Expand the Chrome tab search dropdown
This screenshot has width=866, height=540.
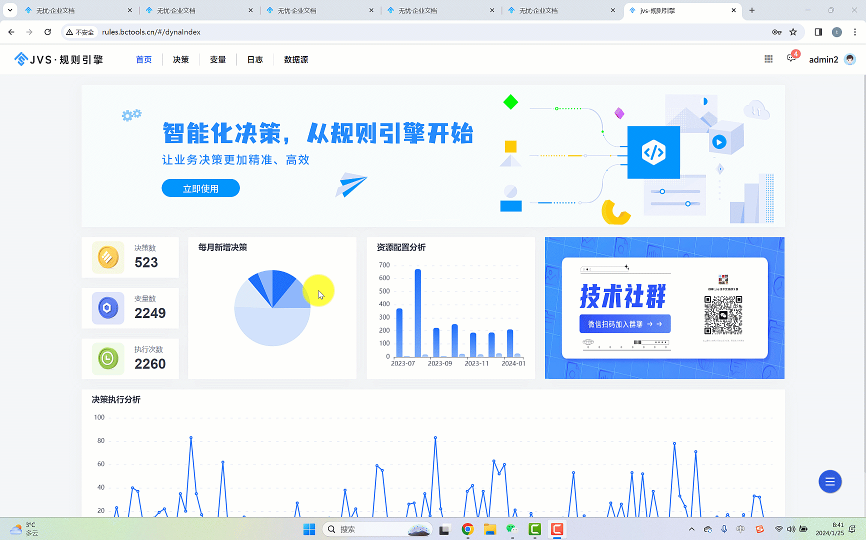coord(10,10)
